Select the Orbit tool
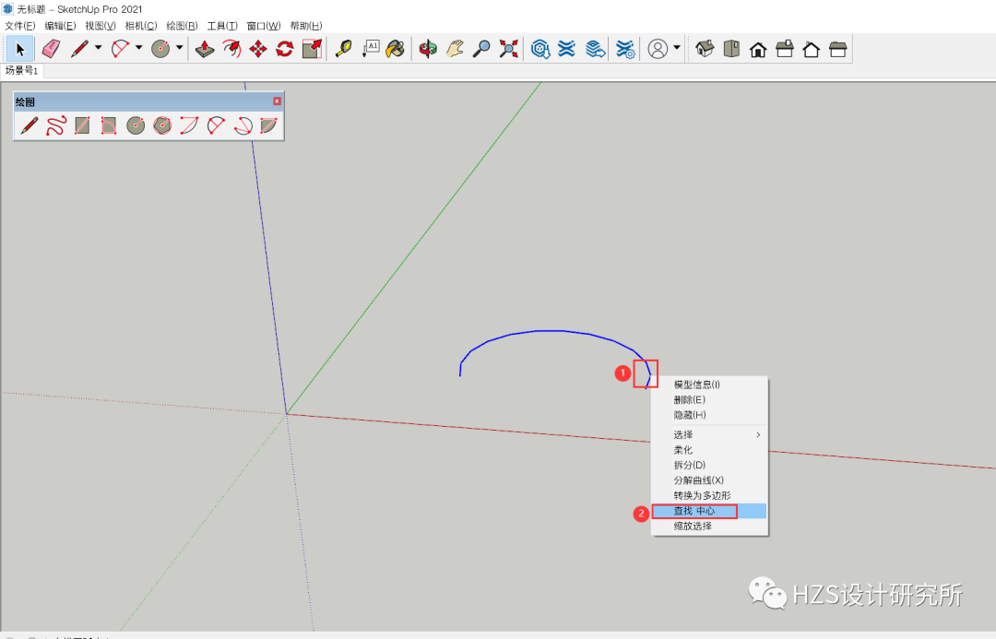 click(x=427, y=49)
